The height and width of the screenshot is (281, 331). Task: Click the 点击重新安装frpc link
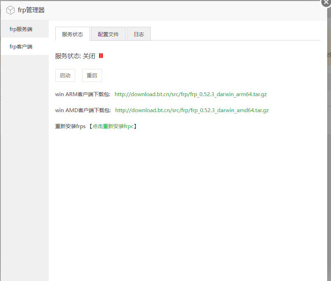113,126
